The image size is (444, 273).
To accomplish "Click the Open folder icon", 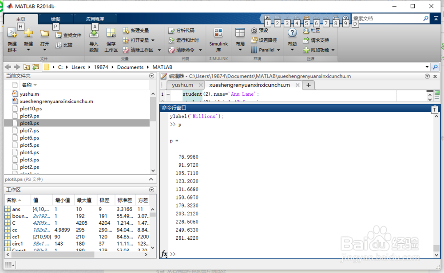I will [44, 34].
